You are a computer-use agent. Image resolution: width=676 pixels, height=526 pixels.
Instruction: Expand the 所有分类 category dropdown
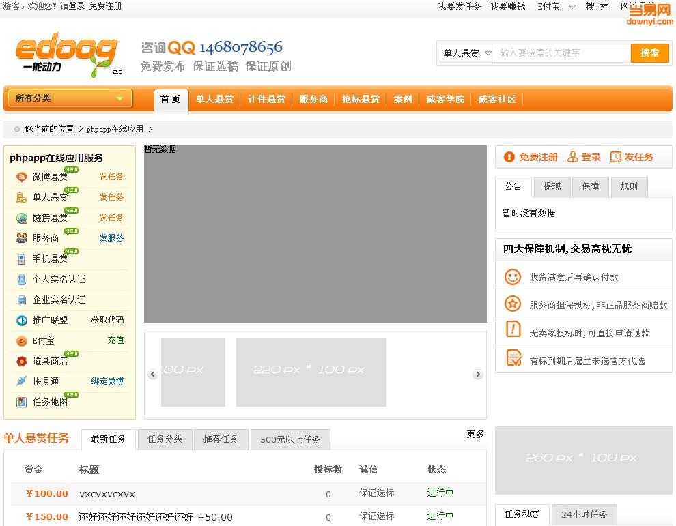point(69,98)
